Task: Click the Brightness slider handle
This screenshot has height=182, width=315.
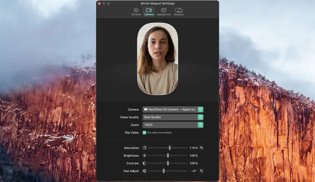Action: click(x=168, y=156)
